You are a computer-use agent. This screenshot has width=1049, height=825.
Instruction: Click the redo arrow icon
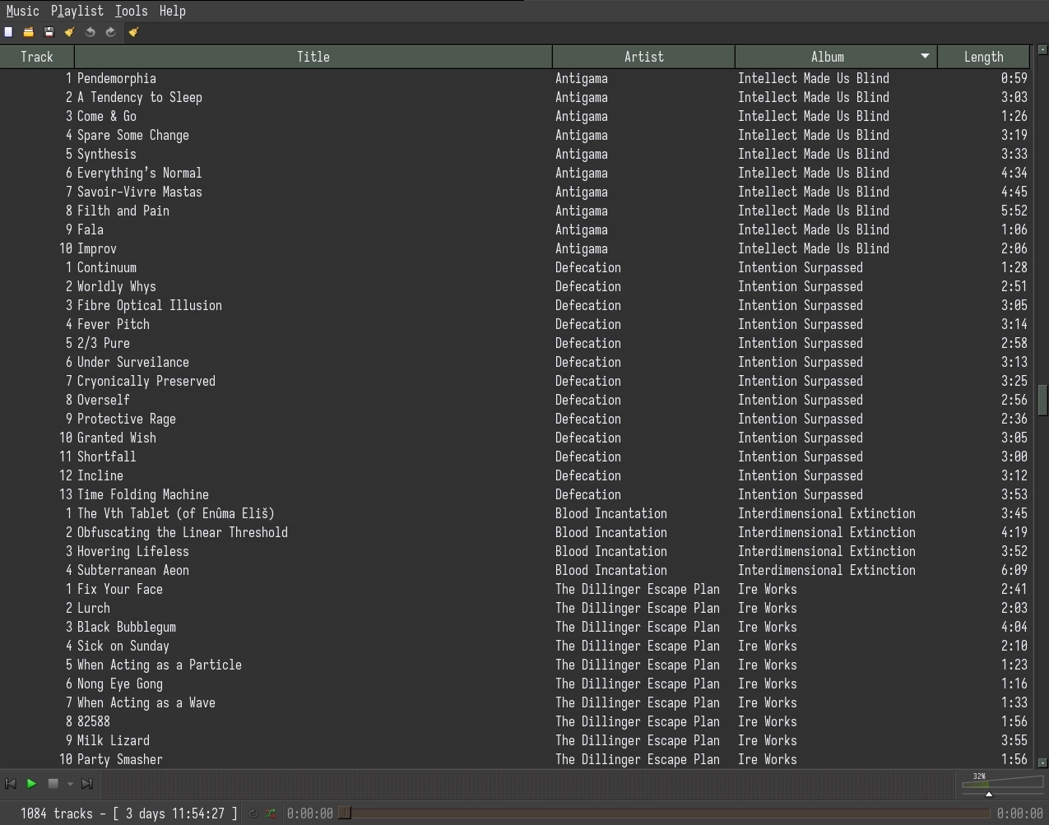pos(110,32)
